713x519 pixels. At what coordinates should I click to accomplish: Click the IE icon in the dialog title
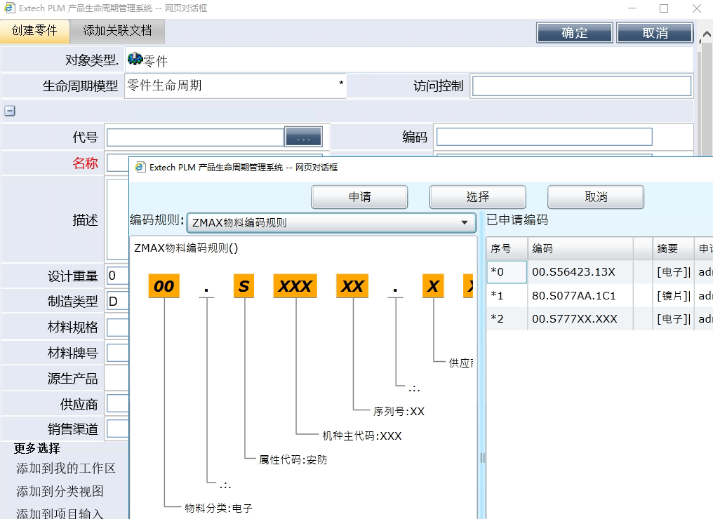pyautogui.click(x=140, y=167)
